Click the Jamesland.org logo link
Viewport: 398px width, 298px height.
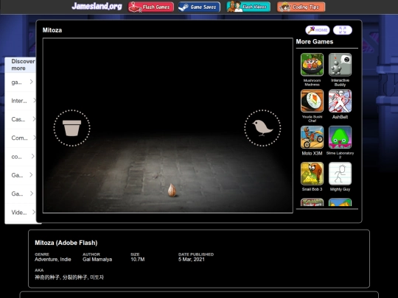(x=97, y=6)
